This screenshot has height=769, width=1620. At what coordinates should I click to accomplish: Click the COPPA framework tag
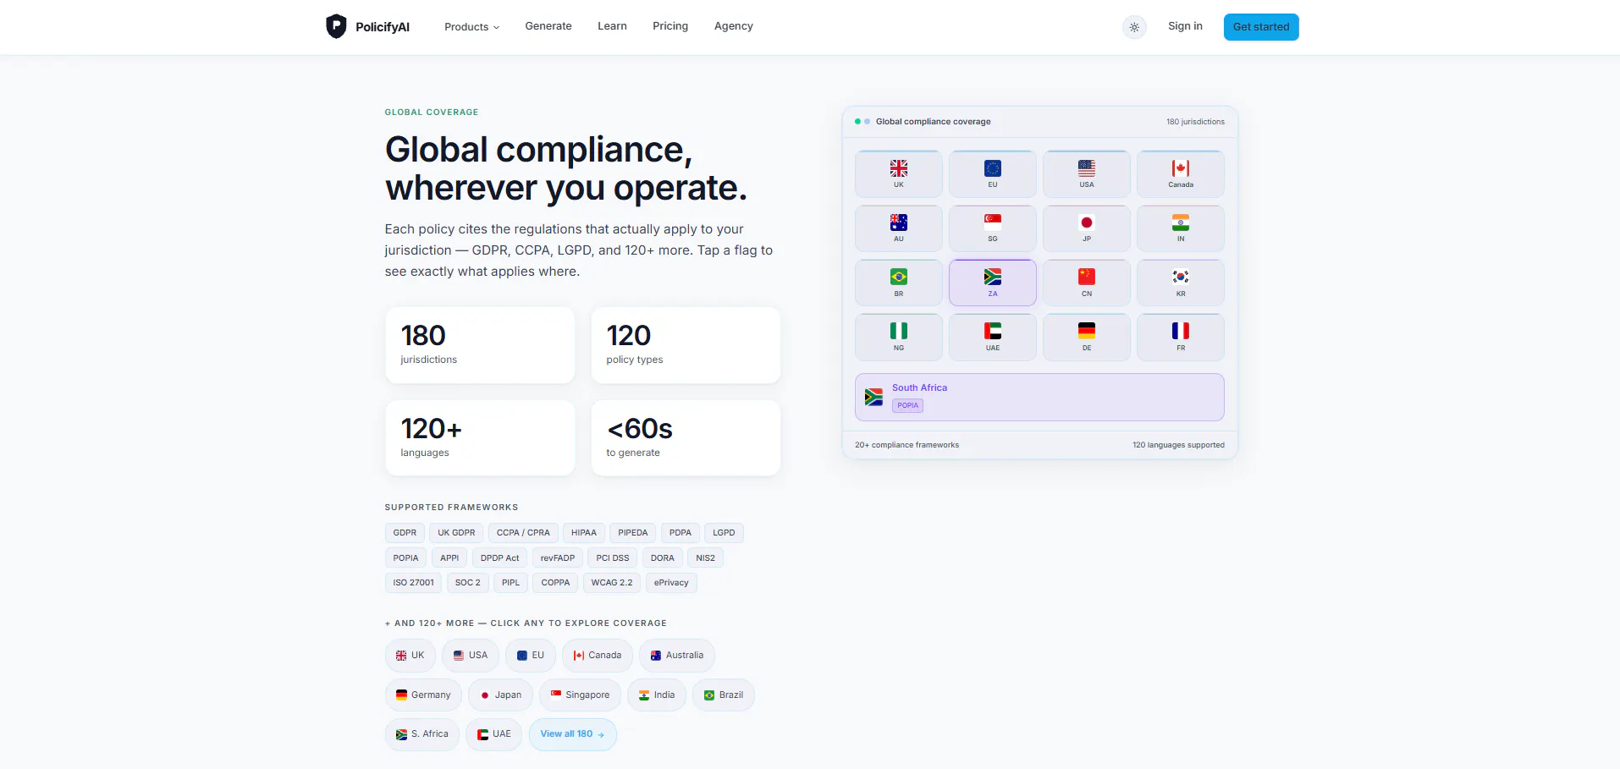(x=556, y=583)
